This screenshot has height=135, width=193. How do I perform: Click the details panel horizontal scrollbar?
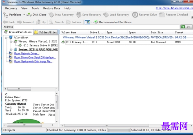[24, 125]
